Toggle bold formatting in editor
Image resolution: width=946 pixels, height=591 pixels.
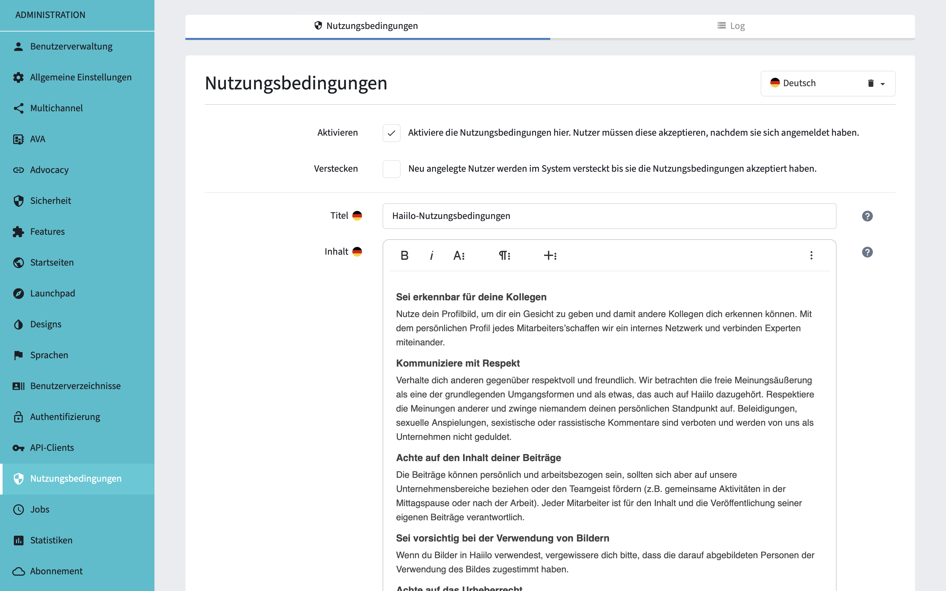(404, 256)
